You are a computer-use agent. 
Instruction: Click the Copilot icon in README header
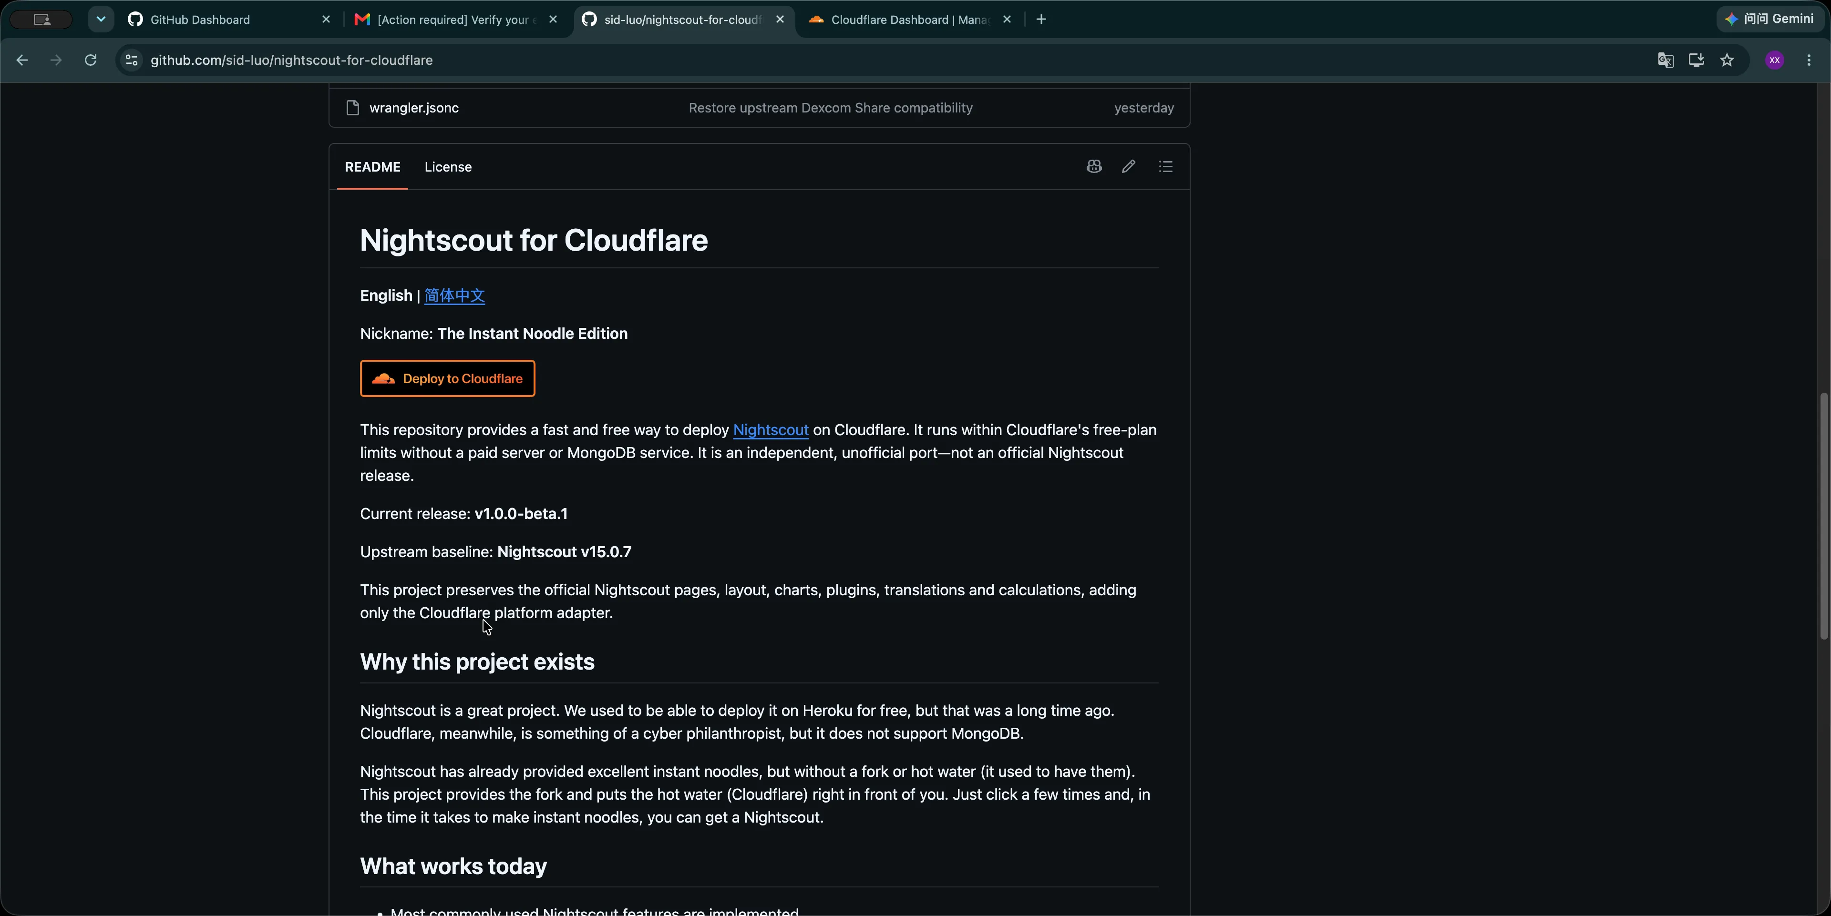pyautogui.click(x=1094, y=166)
